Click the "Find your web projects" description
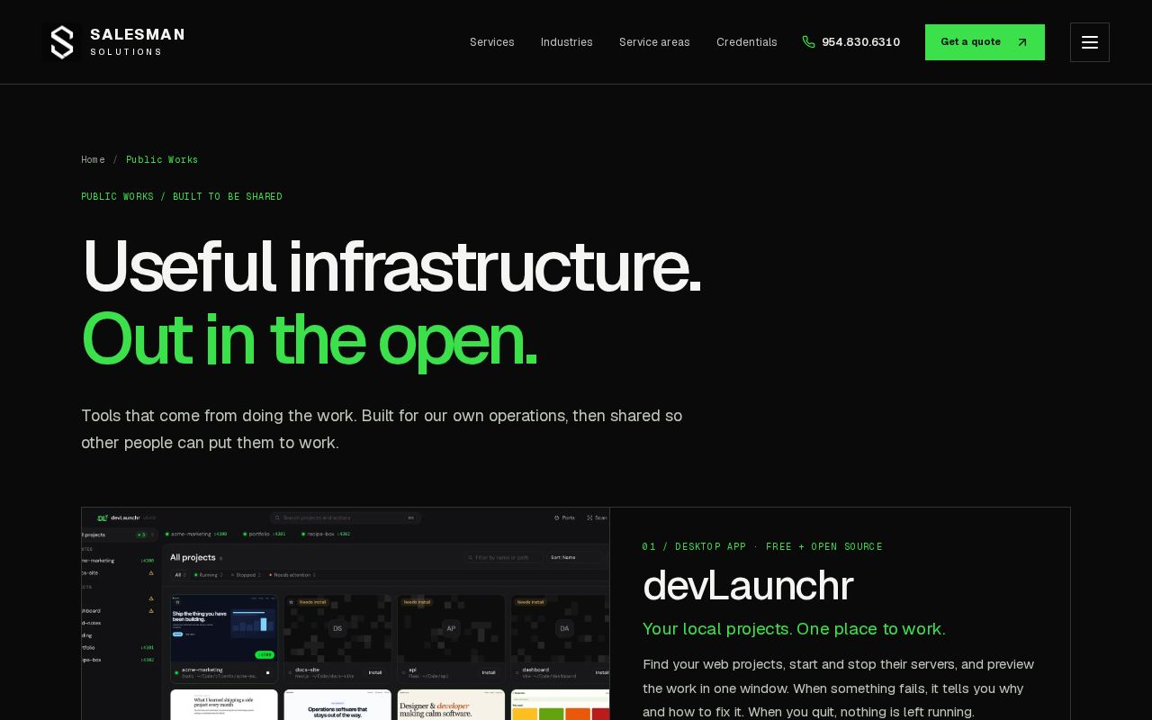The width and height of the screenshot is (1152, 720). (839, 688)
